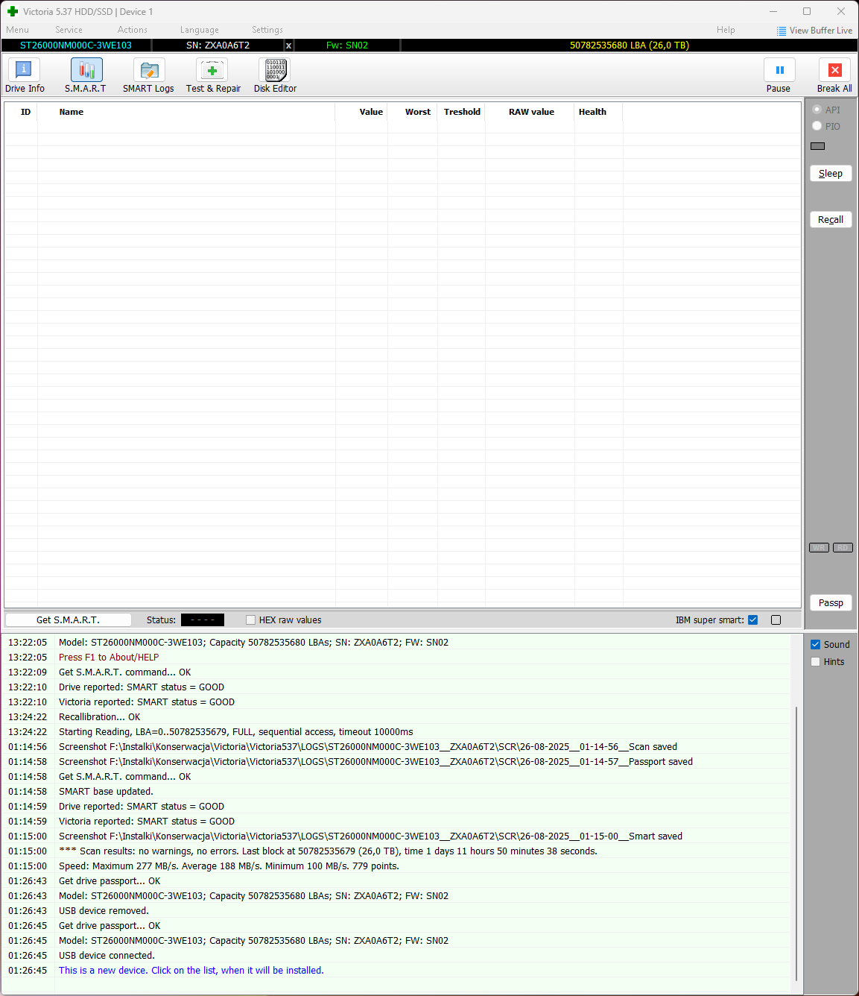Click the red Break All icon
859x996 pixels.
(834, 70)
